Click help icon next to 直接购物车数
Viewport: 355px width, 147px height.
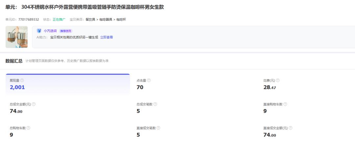285,104
